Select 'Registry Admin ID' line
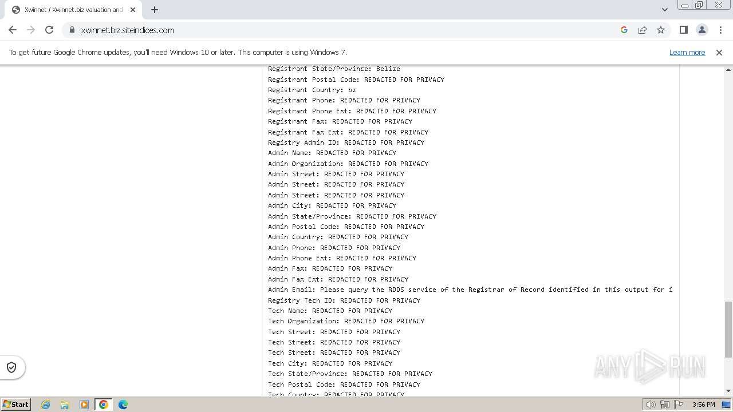 [346, 142]
